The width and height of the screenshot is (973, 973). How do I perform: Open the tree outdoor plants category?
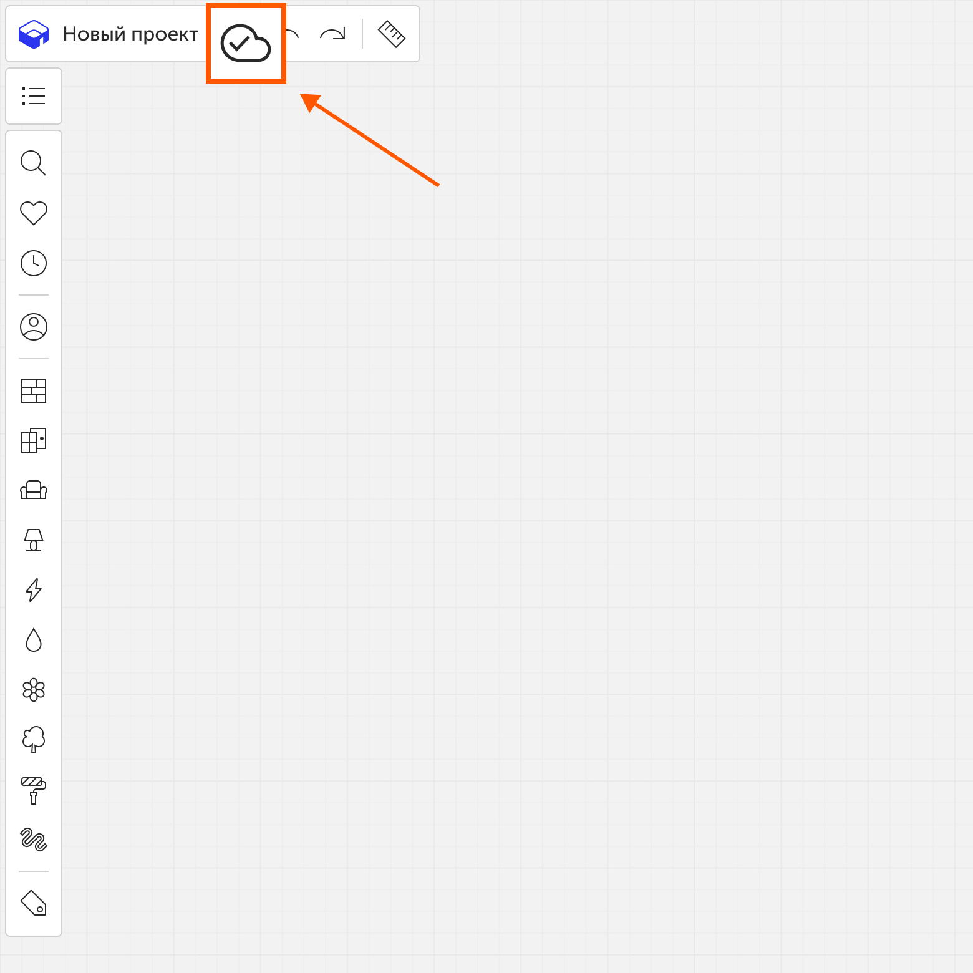(34, 740)
